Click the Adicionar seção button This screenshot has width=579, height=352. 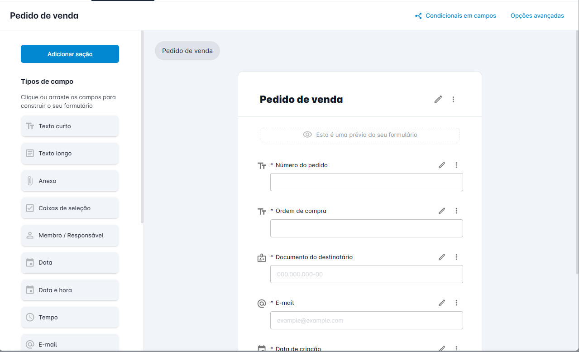(x=70, y=54)
